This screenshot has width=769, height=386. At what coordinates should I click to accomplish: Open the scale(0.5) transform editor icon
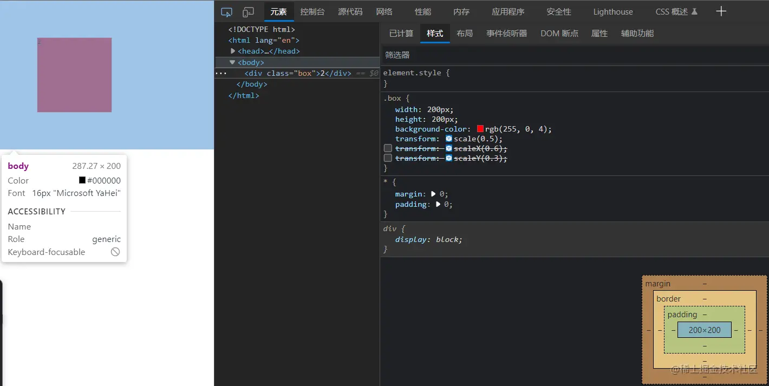(x=448, y=139)
